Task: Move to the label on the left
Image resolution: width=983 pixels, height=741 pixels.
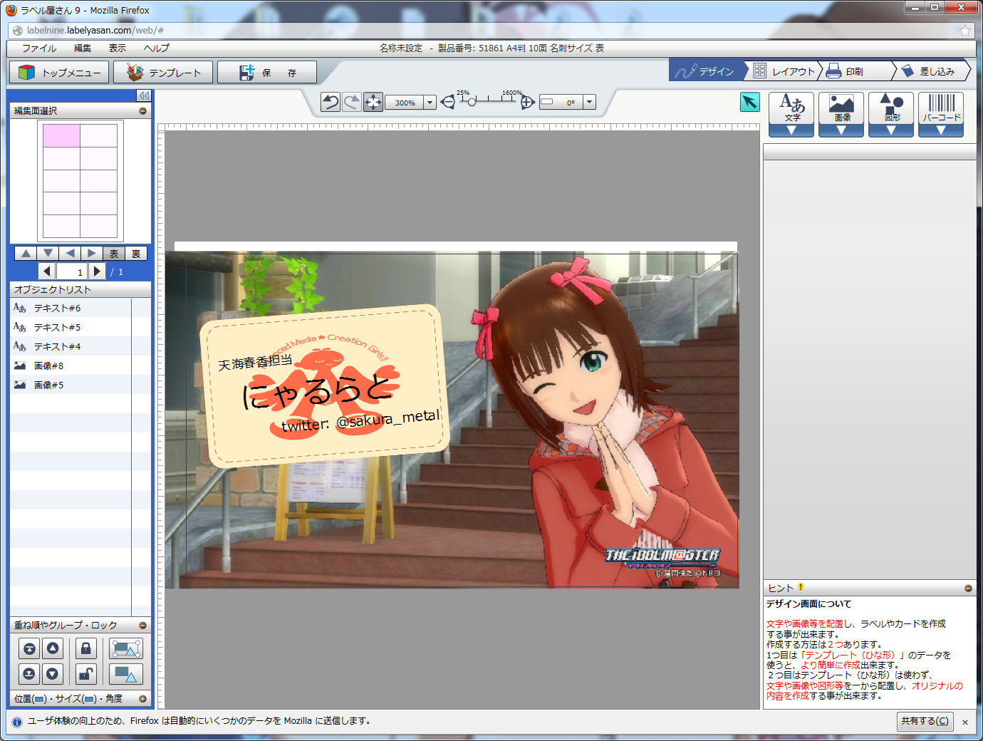Action: pos(70,253)
